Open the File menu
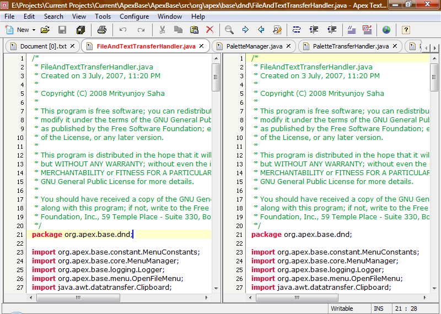 point(9,17)
